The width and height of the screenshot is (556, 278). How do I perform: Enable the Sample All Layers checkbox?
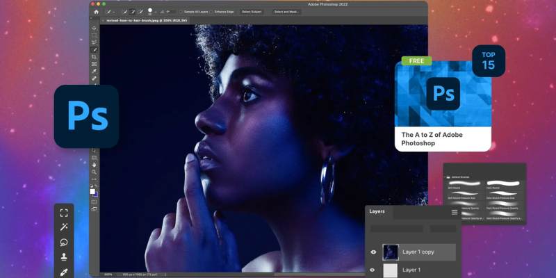click(181, 12)
